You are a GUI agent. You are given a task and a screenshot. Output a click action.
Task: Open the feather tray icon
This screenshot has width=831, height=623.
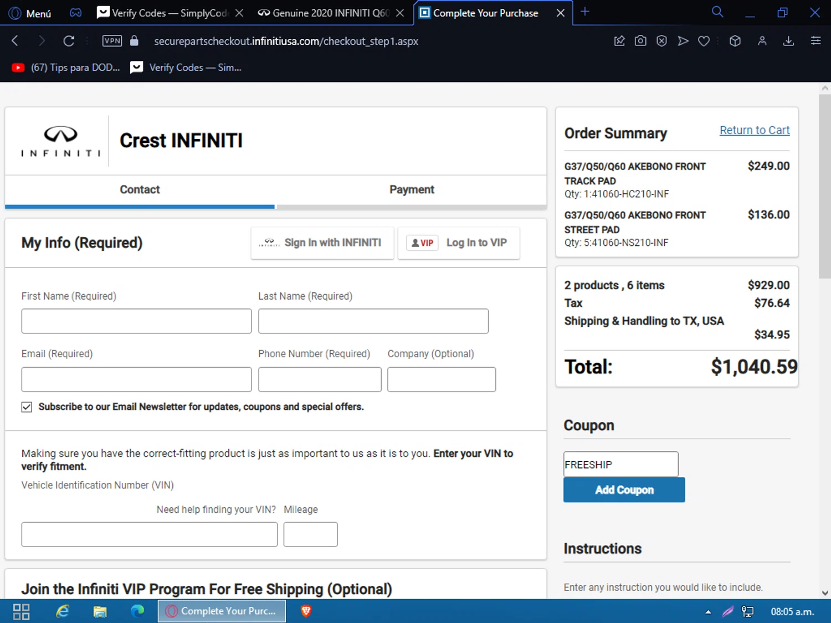pyautogui.click(x=728, y=612)
